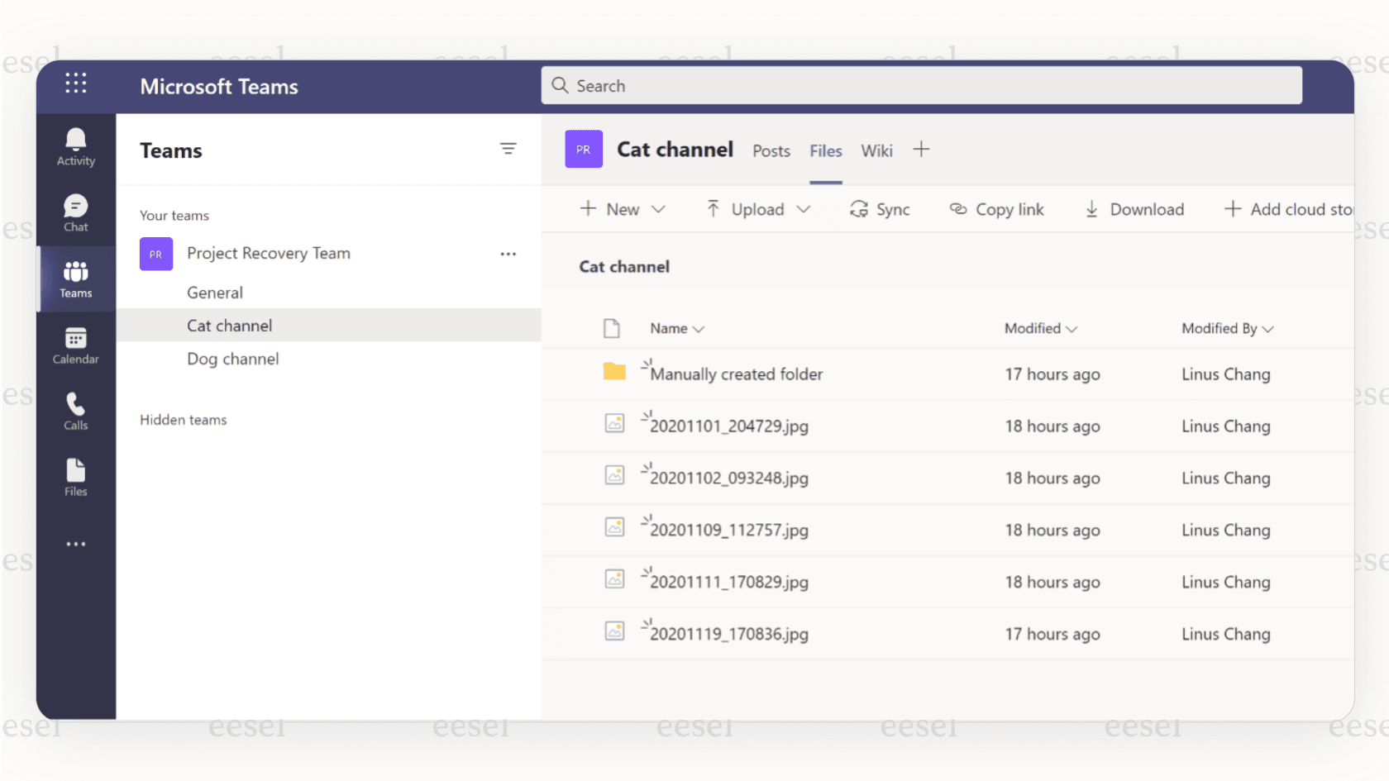Download the channel files
Screen dimensions: 1389x781
(1134, 209)
